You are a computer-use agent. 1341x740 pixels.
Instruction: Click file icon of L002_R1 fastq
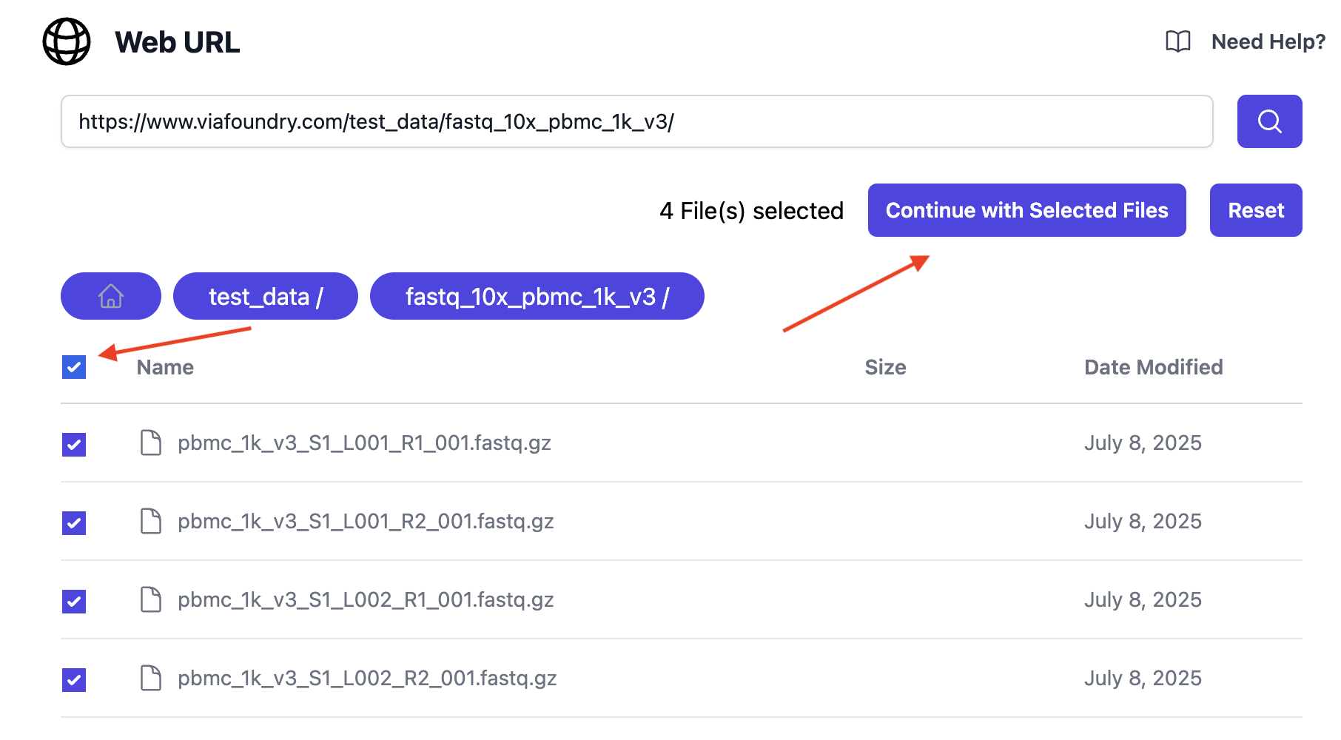pyautogui.click(x=151, y=599)
